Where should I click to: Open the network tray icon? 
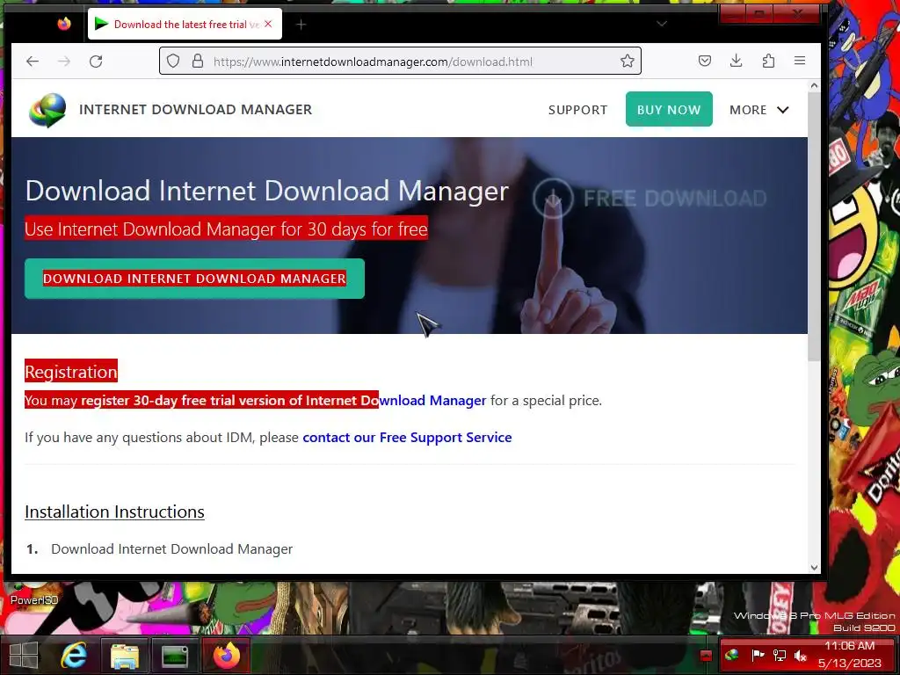pyautogui.click(x=779, y=654)
